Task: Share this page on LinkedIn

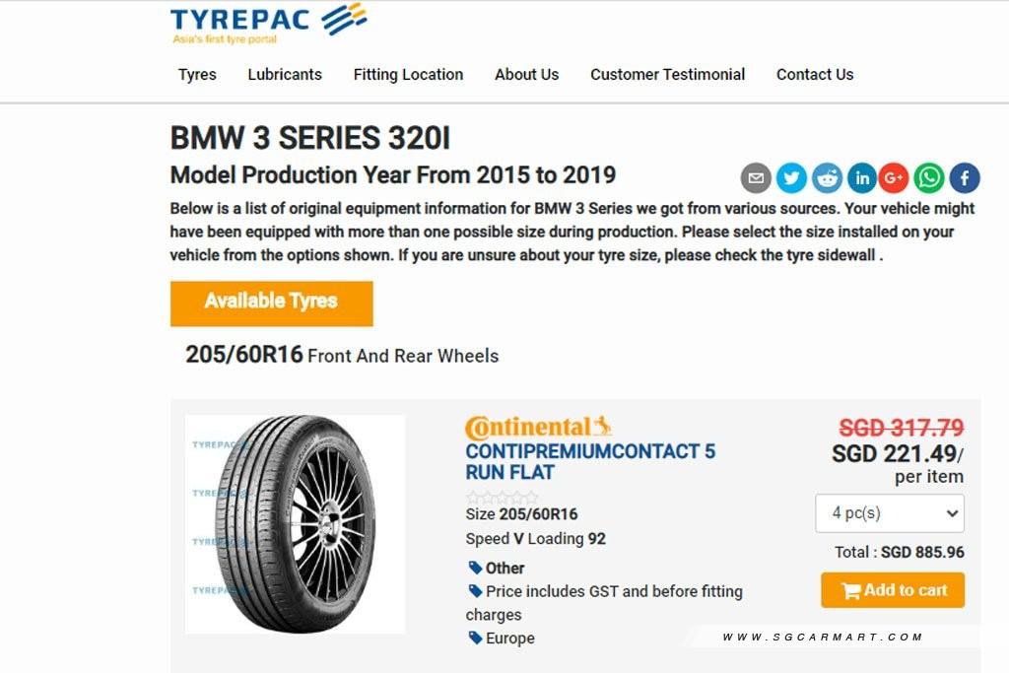Action: coord(862,178)
